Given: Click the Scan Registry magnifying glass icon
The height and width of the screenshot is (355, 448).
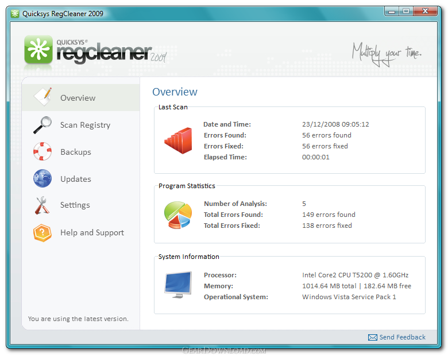Looking at the screenshot, I should [43, 125].
